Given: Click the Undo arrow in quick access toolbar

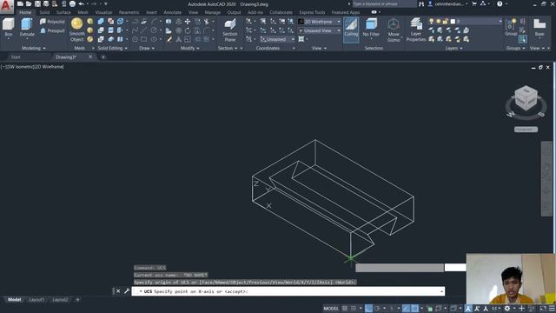Looking at the screenshot, I should (x=81, y=3).
